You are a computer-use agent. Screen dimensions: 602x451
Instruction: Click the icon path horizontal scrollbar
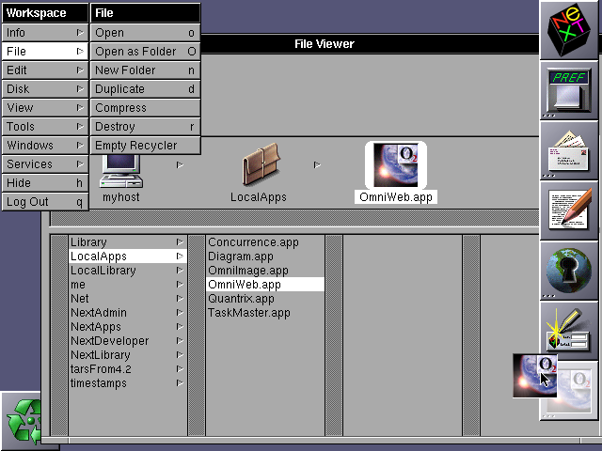point(294,219)
